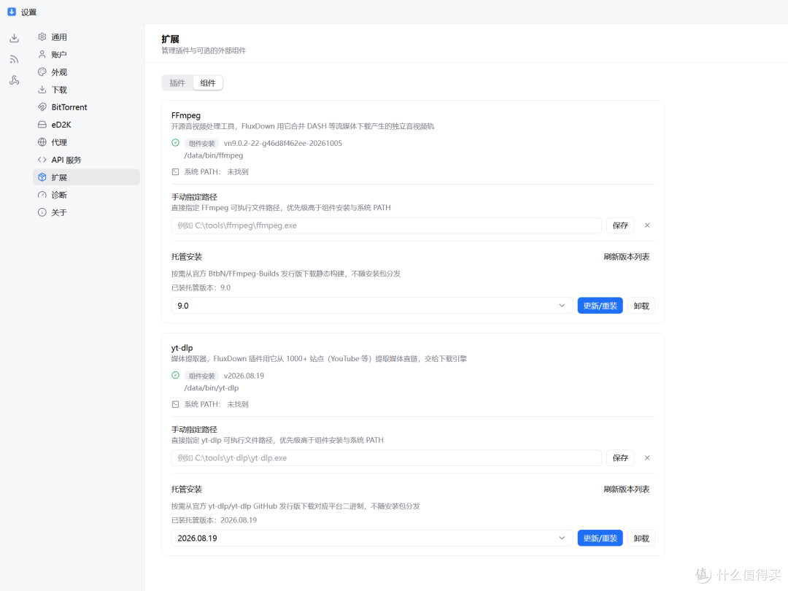Click the cube icon beside 扩展
The height and width of the screenshot is (591, 788).
(x=42, y=177)
